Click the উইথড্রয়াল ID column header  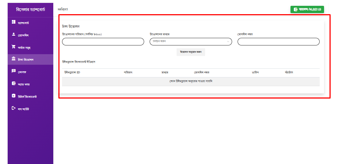coord(72,72)
